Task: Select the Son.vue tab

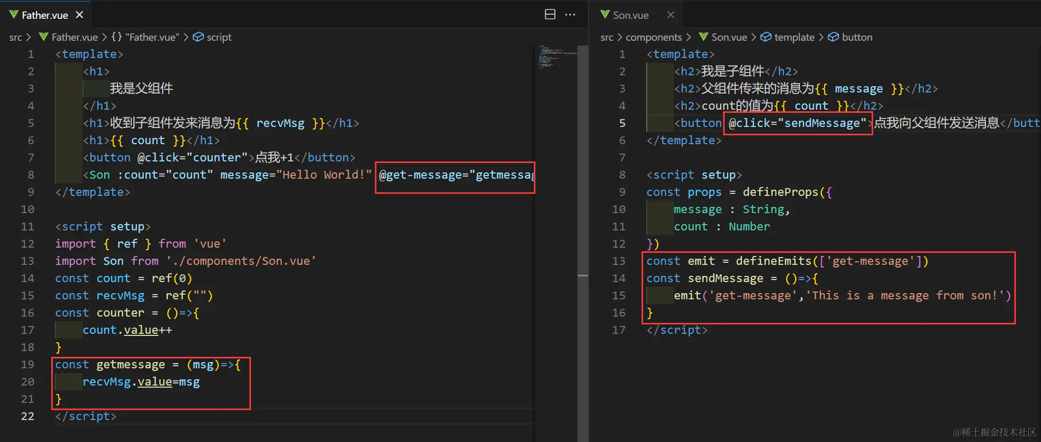Action: coord(631,15)
